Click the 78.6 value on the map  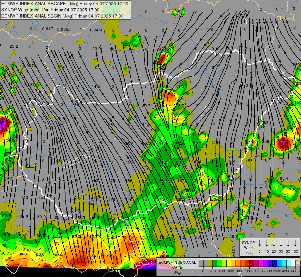tap(6, 234)
